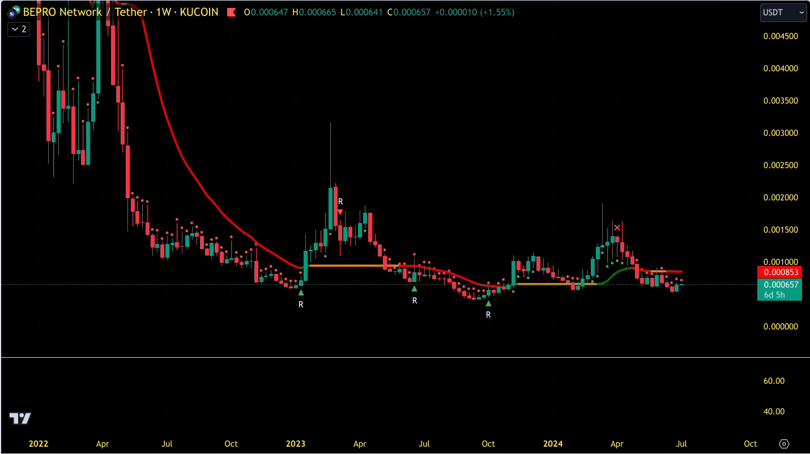
Task: Click the 0.003000 price scale label
Action: click(781, 133)
